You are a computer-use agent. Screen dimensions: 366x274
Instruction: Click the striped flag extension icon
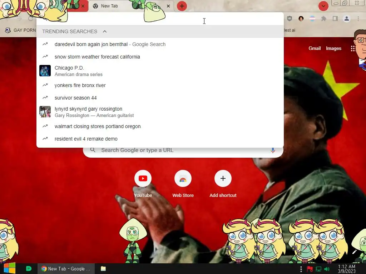(312, 19)
